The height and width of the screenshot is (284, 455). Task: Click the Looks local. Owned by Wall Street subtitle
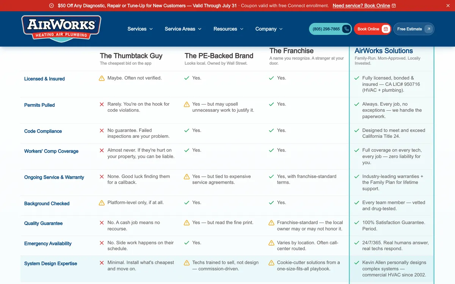(216, 63)
